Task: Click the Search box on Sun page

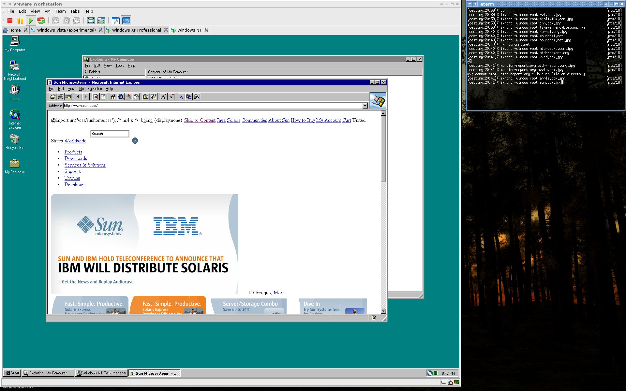Action: click(x=110, y=134)
